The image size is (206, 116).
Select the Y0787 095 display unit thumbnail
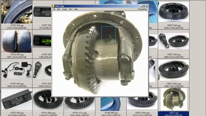coord(42,12)
